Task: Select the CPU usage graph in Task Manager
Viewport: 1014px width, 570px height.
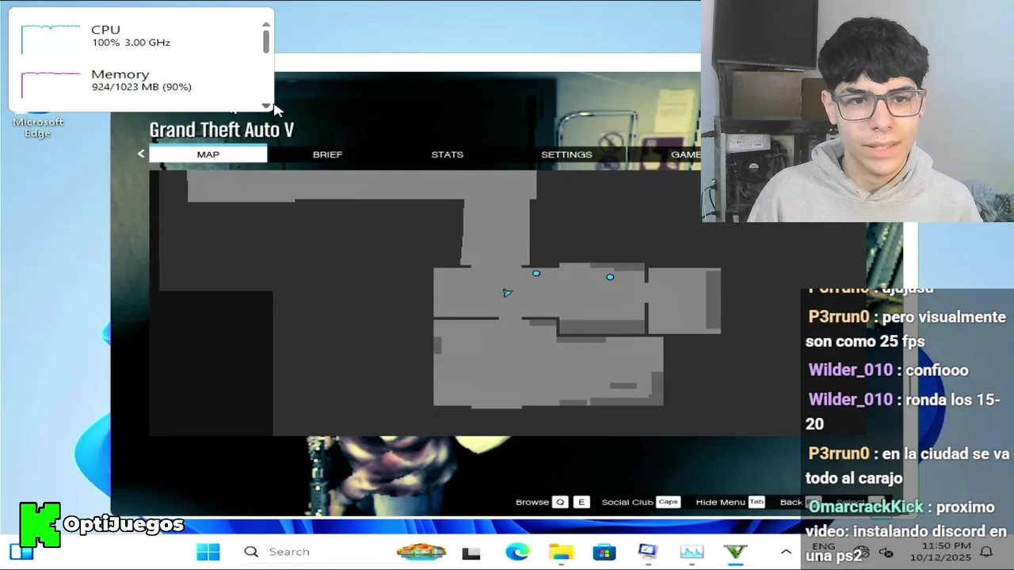Action: point(51,38)
